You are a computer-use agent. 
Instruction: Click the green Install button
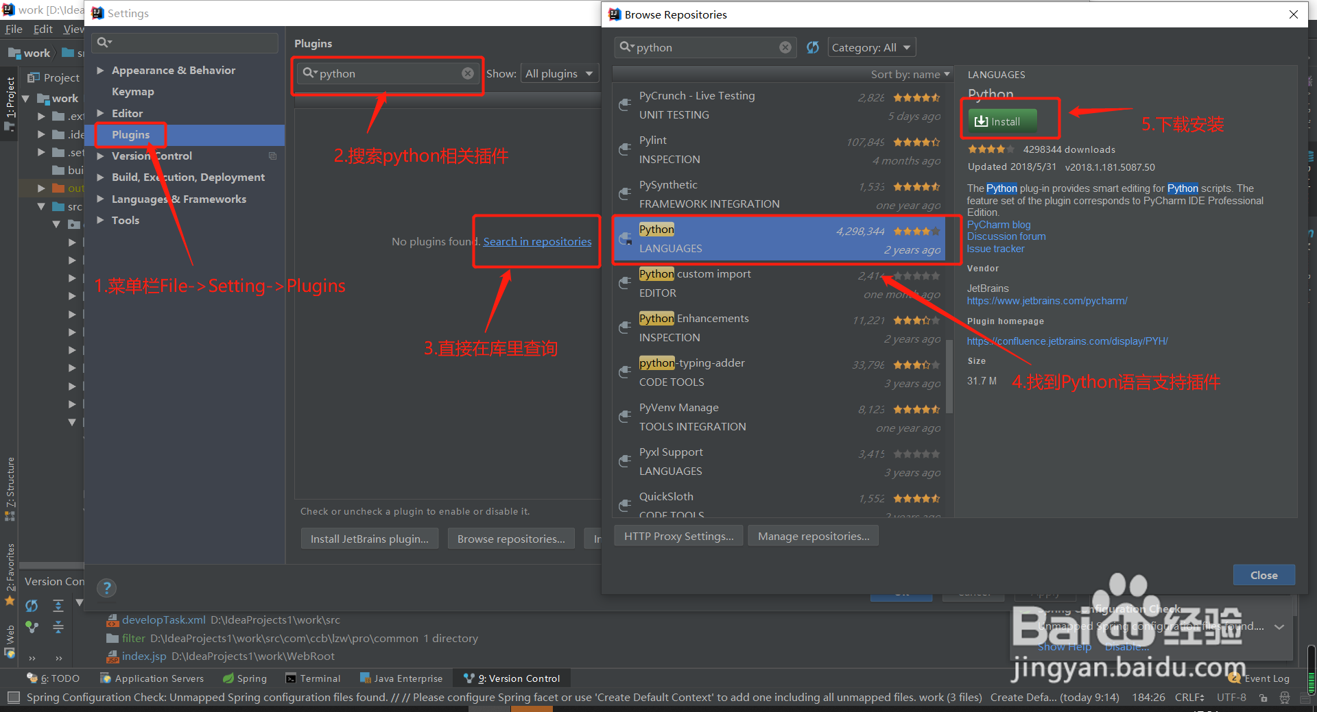pos(1002,121)
